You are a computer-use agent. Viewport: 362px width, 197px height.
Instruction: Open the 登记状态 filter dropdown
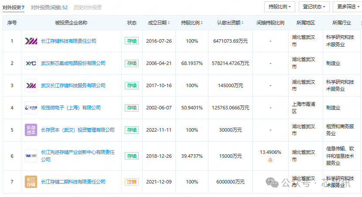click(314, 7)
